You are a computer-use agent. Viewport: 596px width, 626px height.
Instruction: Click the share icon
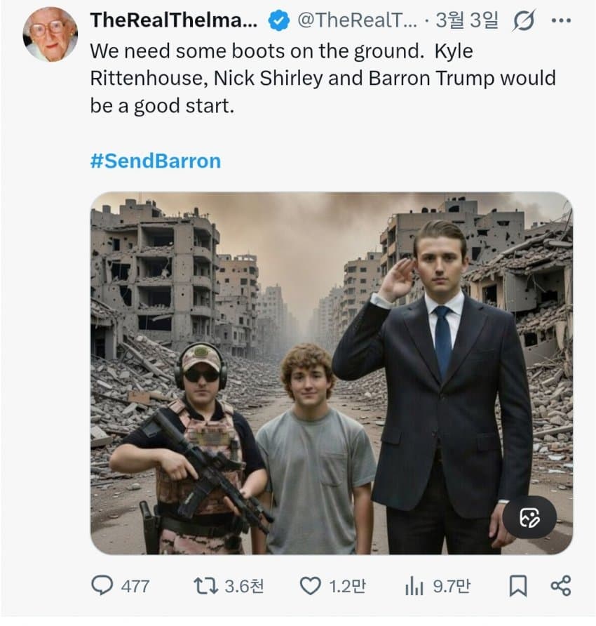point(560,585)
